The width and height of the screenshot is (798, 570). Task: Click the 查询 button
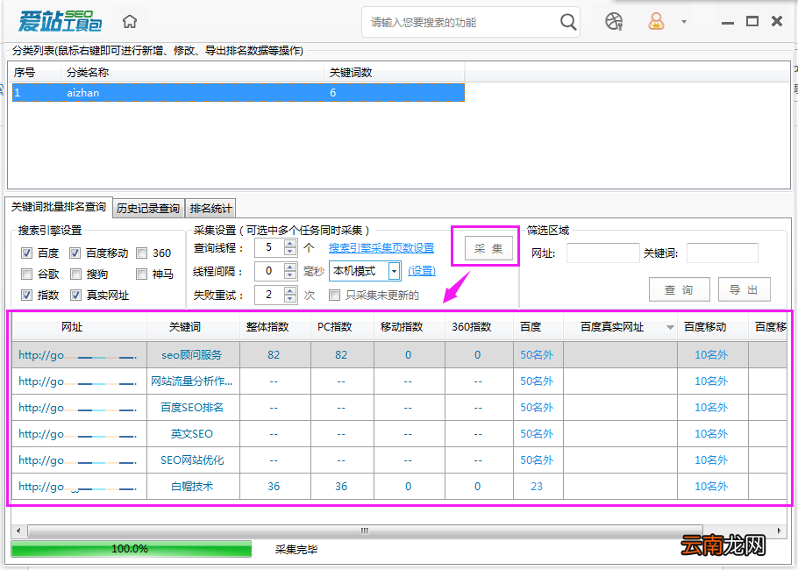[x=679, y=289]
